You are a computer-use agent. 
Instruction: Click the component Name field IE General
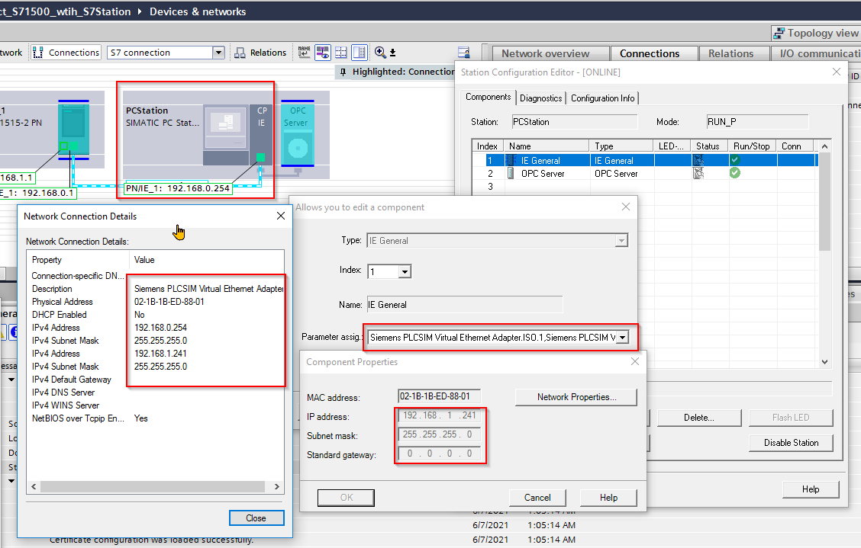tap(465, 304)
